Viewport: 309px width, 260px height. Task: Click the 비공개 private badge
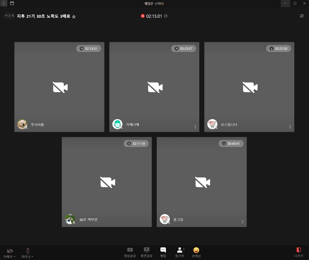point(9,16)
